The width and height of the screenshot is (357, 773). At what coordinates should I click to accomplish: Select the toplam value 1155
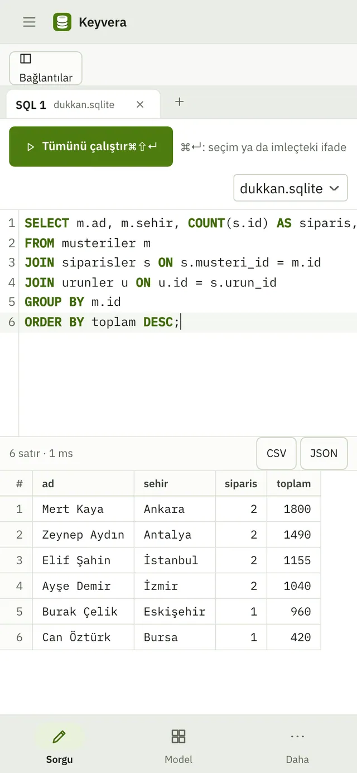[x=294, y=560]
